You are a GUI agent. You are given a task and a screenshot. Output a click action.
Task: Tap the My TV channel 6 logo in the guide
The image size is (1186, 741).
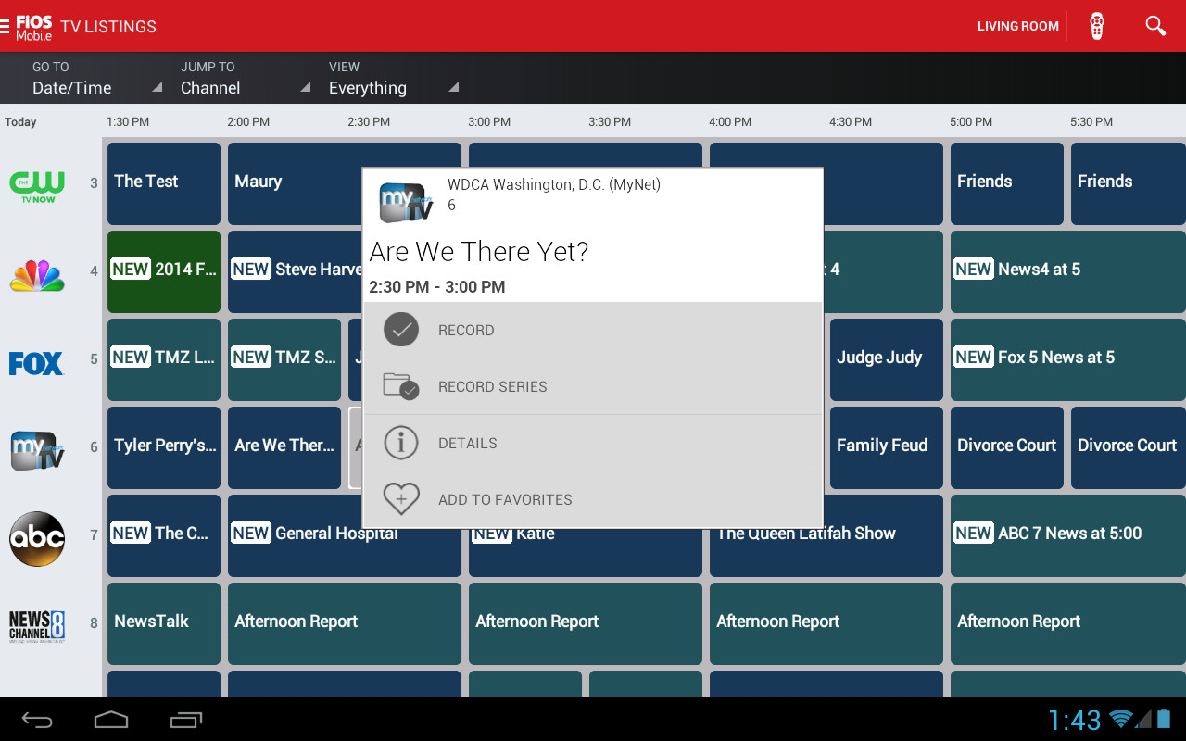37,450
